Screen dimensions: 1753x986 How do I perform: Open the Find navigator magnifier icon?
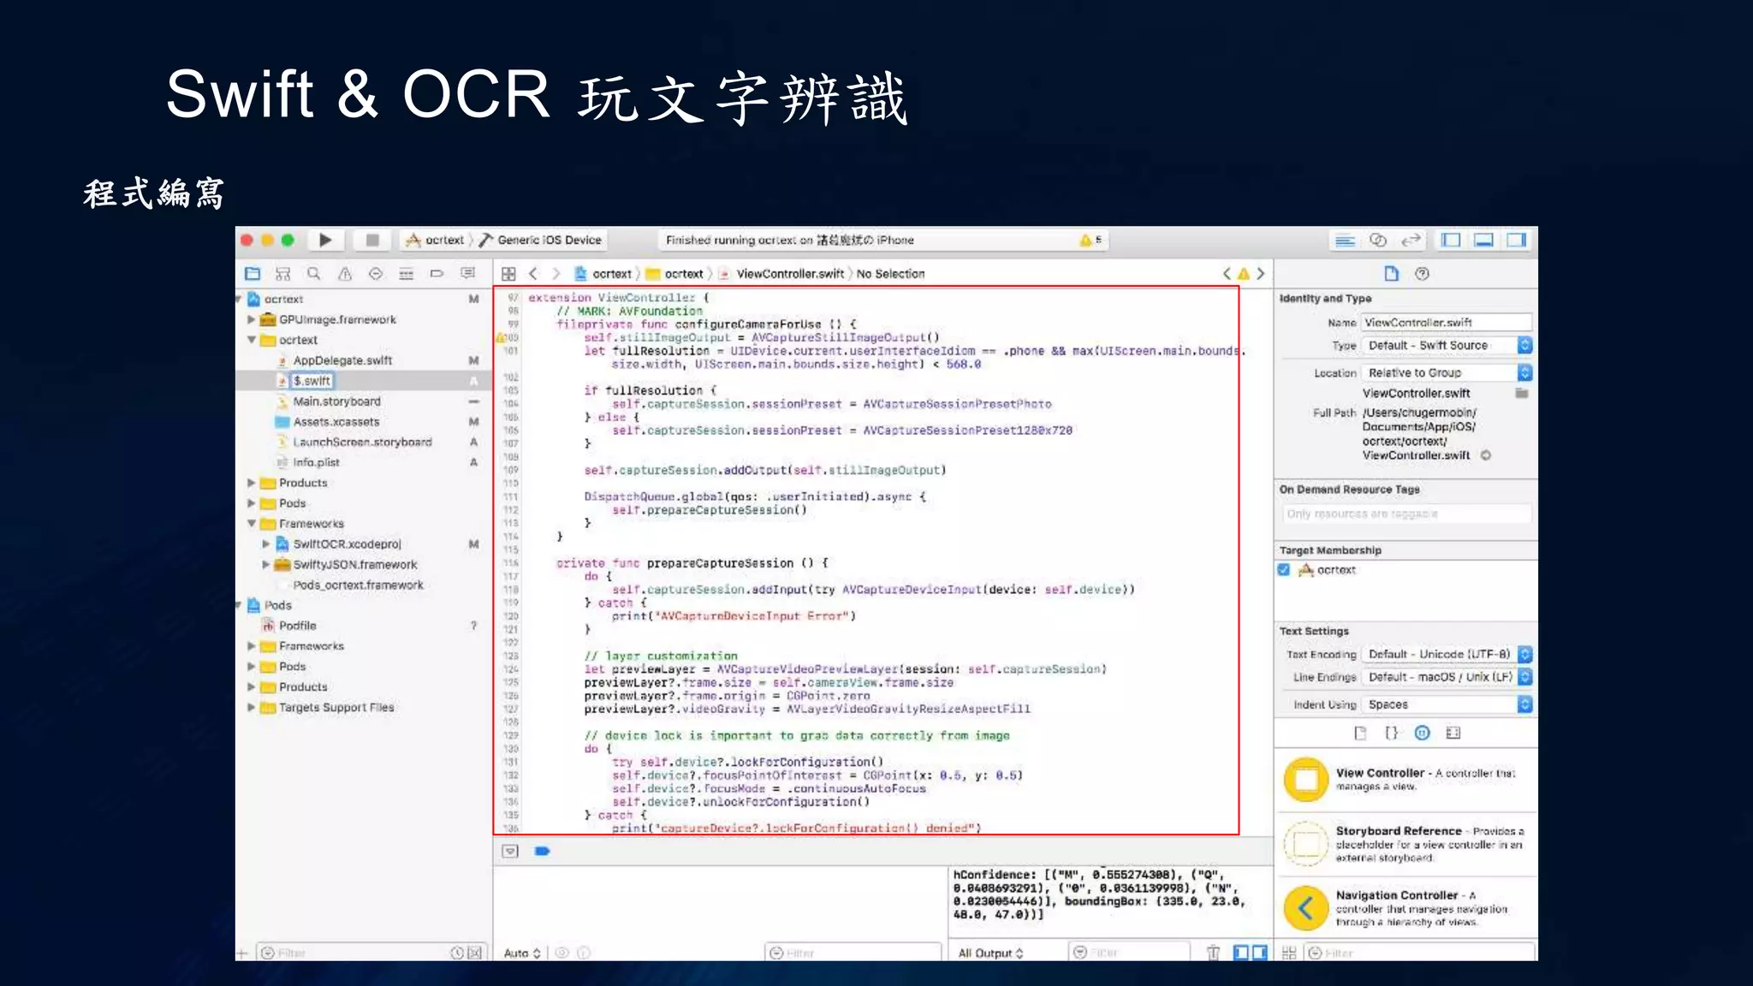(314, 274)
